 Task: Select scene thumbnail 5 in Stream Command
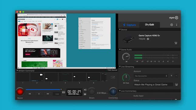click(x=79, y=77)
